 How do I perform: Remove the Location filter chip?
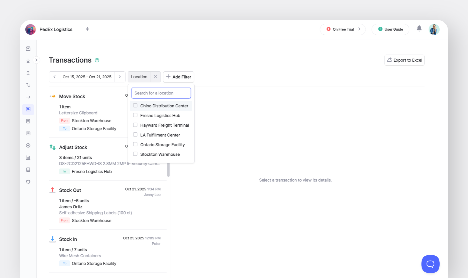(156, 77)
